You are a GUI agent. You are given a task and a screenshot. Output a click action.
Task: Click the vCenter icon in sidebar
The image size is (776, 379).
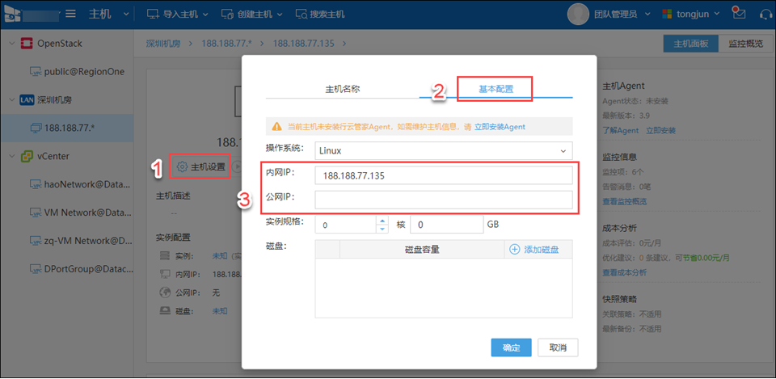point(27,156)
